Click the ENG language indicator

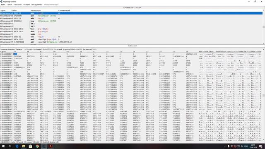(246, 146)
